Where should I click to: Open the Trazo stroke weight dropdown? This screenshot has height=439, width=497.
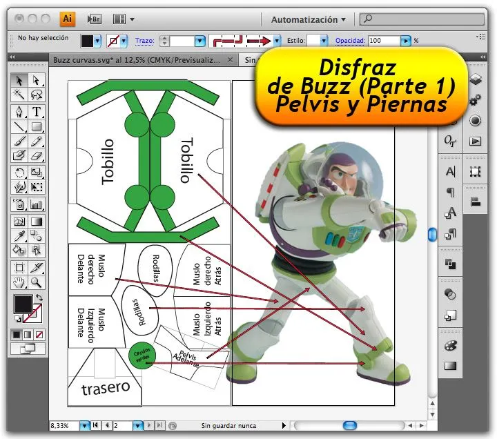(199, 41)
